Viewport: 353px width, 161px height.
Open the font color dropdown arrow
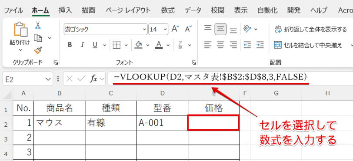(168, 45)
